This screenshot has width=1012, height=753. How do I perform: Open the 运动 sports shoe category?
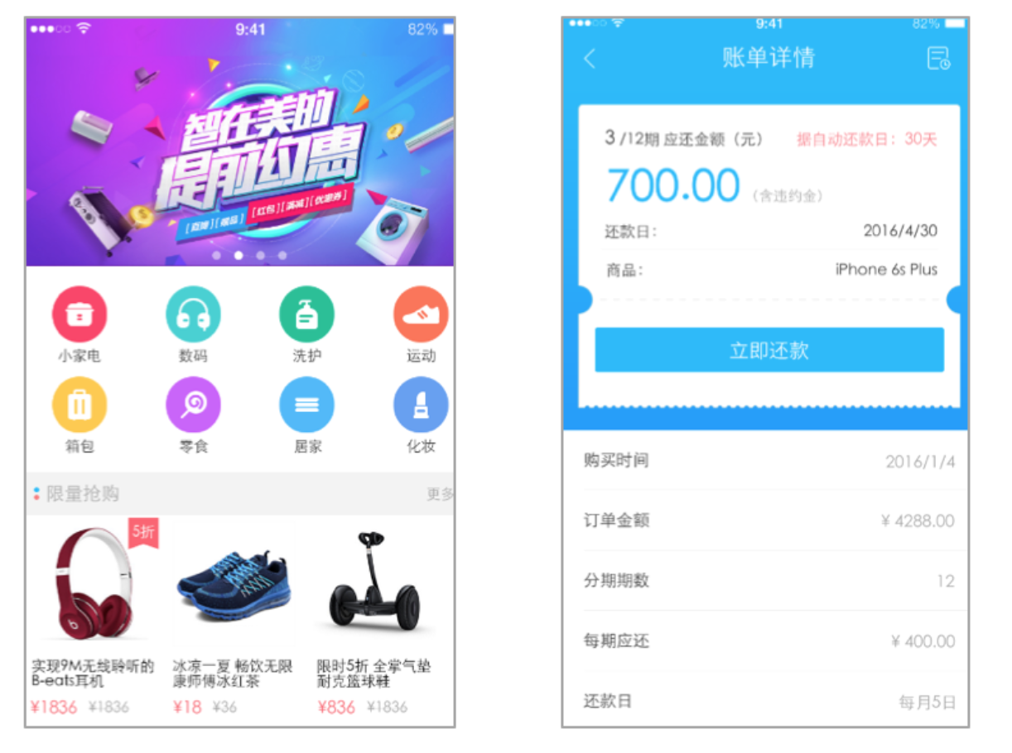pos(421,314)
